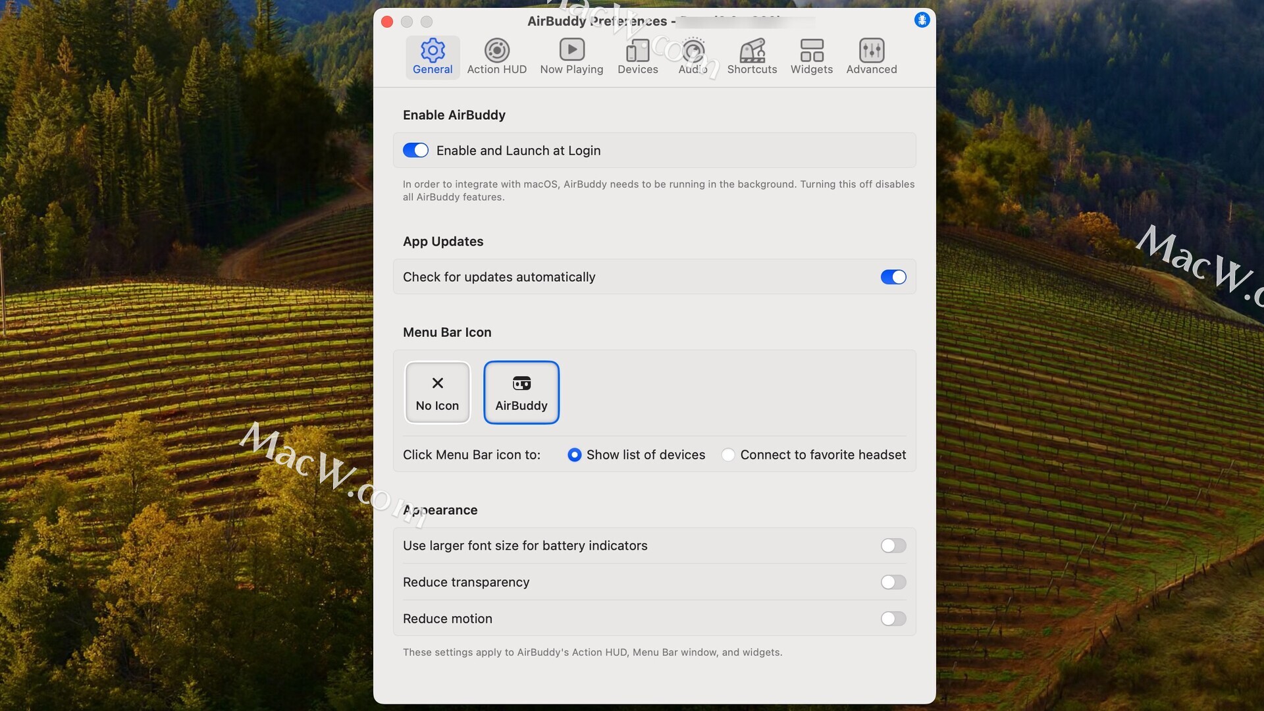The height and width of the screenshot is (711, 1264).
Task: Close the AirBuddy Preferences window
Action: (387, 22)
